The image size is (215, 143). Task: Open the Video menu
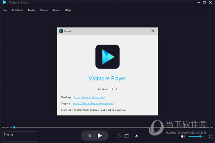(x=44, y=10)
